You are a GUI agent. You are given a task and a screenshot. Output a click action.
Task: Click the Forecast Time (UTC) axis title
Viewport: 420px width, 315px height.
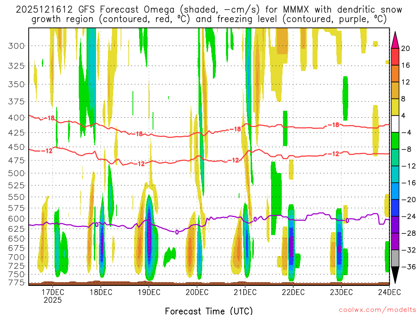[x=209, y=310]
